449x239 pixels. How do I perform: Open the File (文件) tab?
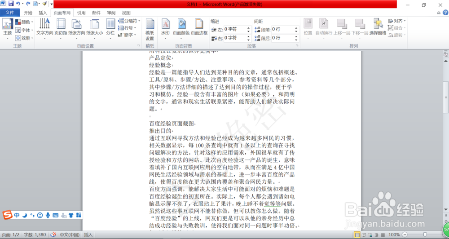10,12
